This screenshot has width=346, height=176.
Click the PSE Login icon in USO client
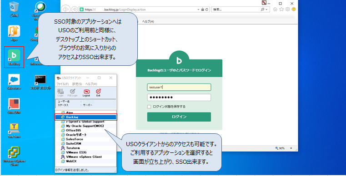pos(72,93)
